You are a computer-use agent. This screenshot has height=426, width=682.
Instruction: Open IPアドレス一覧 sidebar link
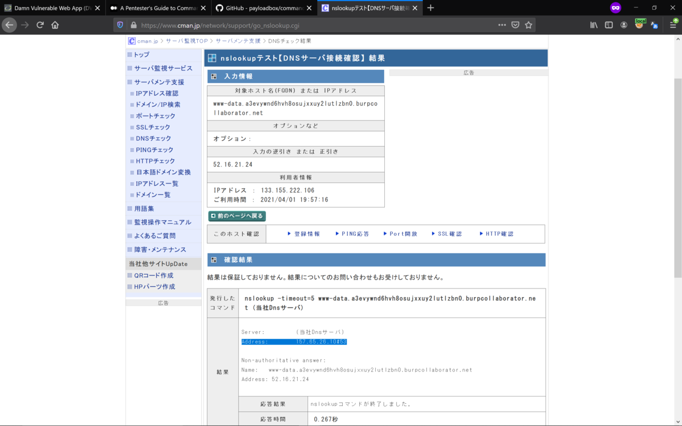157,183
